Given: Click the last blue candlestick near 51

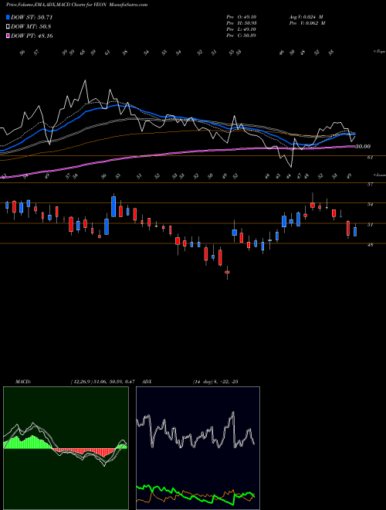Looking at the screenshot, I should click(x=355, y=231).
